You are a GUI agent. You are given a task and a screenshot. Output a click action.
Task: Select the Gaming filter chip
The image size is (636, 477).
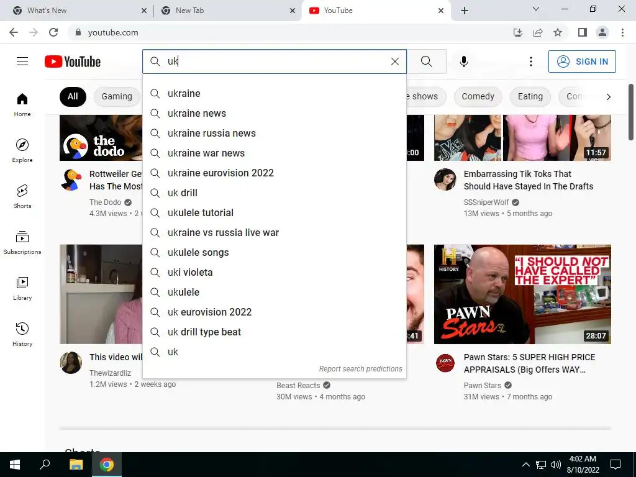pos(117,96)
